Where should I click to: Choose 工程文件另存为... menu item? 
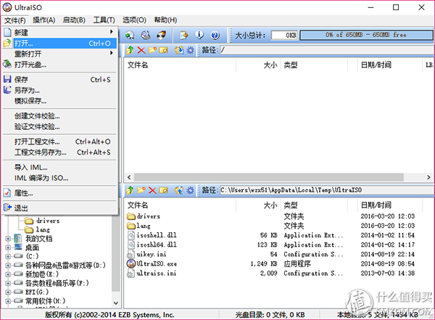(59, 152)
